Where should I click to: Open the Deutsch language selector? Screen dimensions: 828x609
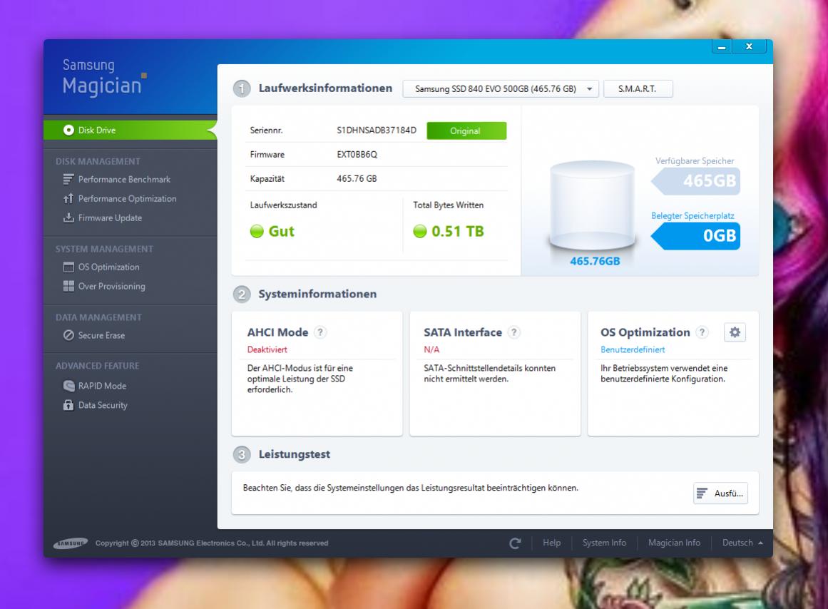pos(742,543)
